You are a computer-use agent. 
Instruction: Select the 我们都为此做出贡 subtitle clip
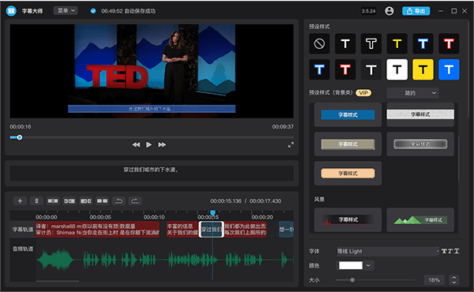(245, 229)
